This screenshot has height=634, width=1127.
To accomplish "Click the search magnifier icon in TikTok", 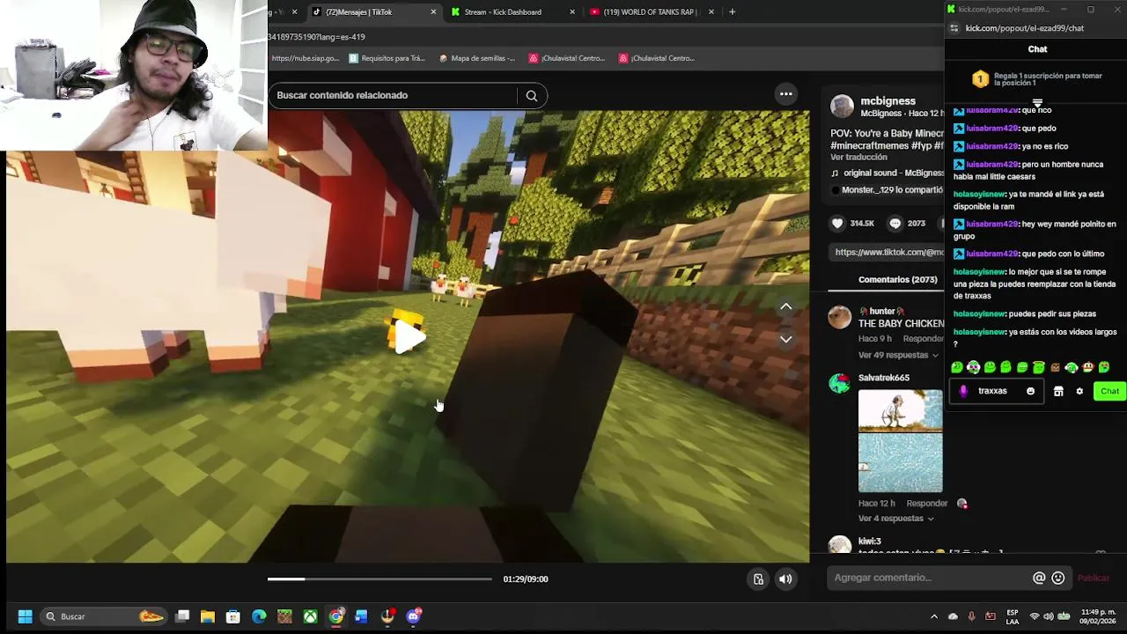I will (532, 96).
